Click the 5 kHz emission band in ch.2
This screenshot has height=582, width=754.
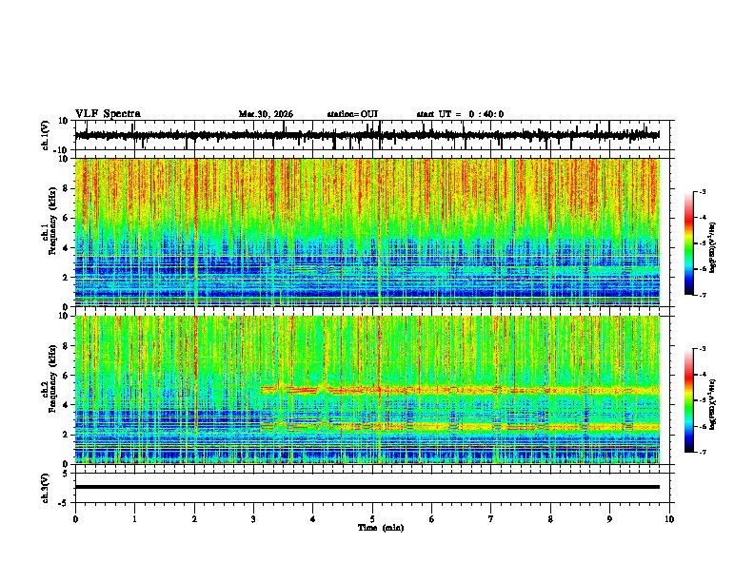click(460, 390)
